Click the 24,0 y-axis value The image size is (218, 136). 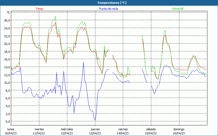tap(7, 28)
